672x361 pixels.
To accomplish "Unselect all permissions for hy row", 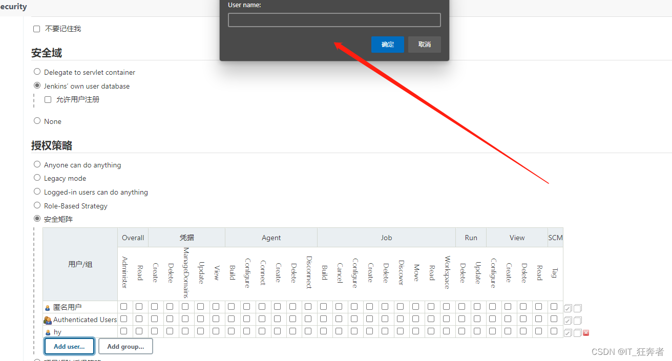I will [x=577, y=333].
